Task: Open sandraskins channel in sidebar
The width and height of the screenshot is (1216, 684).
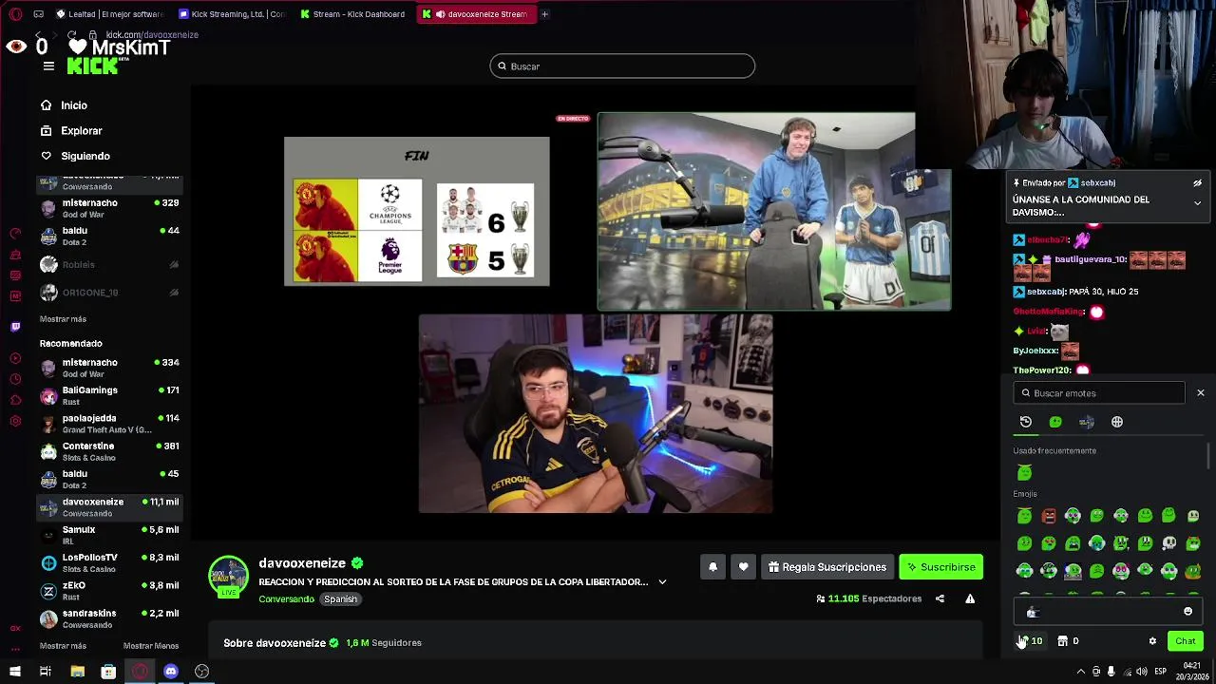Action: [109, 618]
